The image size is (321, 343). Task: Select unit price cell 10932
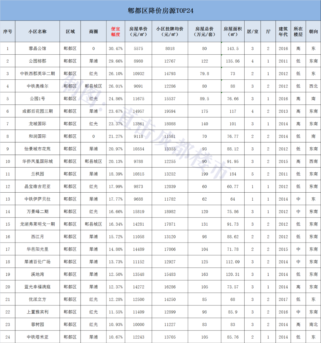point(138,73)
